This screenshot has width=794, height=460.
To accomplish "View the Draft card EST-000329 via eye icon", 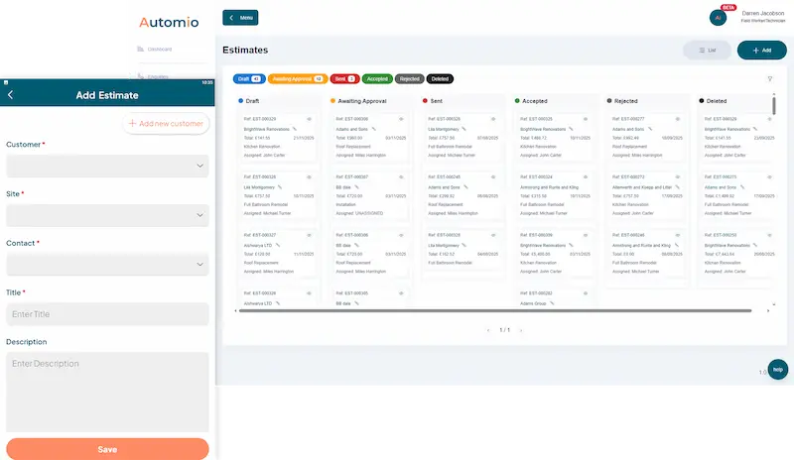I will (309, 119).
